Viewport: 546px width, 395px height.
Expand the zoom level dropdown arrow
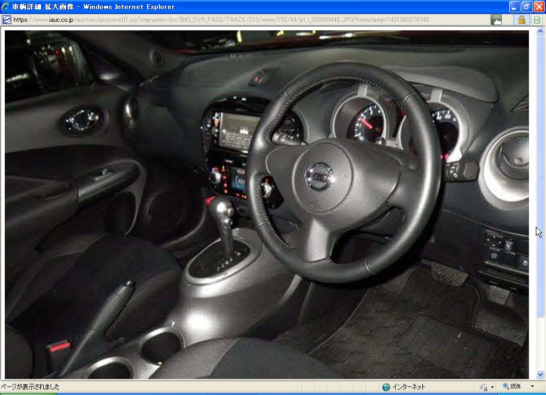(532, 387)
